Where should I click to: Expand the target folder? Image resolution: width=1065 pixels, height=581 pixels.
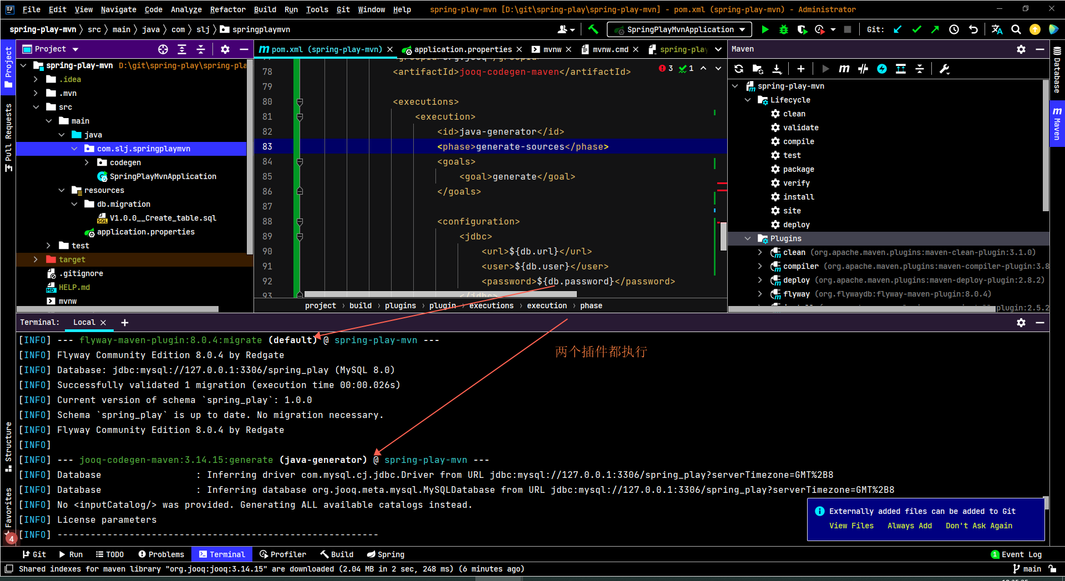pos(35,259)
